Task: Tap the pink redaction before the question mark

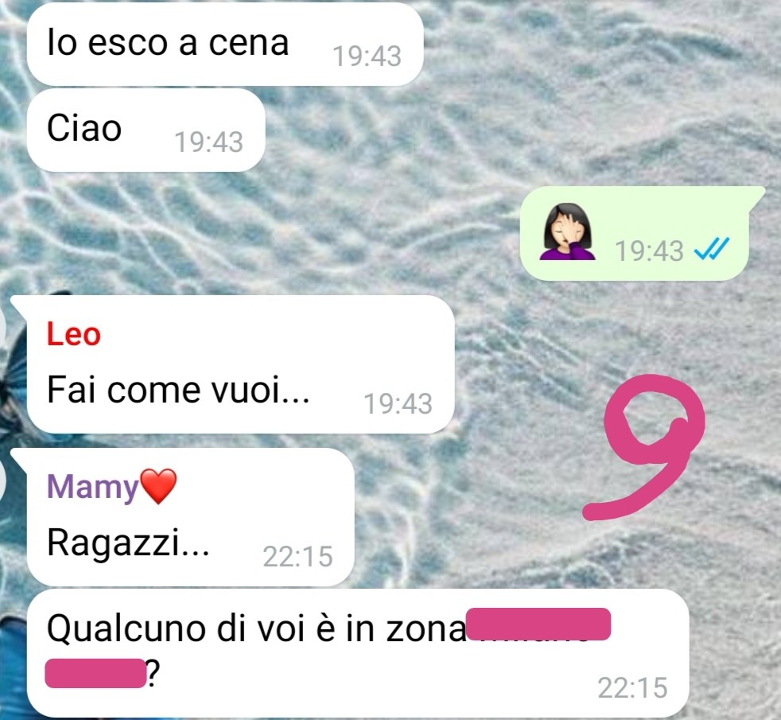Action: coord(95,673)
